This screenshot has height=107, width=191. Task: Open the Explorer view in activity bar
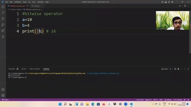tap(3, 7)
